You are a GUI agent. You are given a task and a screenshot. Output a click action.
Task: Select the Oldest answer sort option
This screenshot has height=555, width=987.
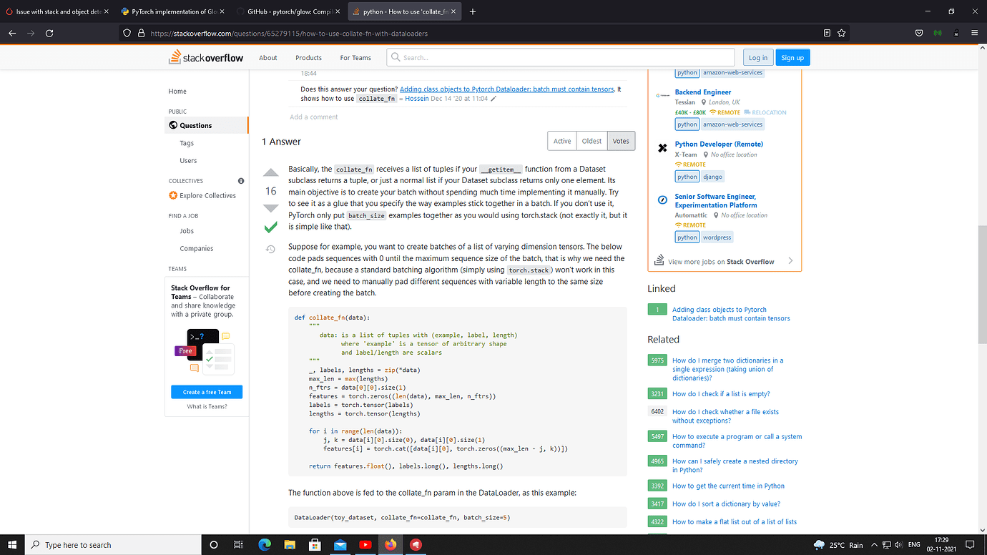tap(591, 141)
